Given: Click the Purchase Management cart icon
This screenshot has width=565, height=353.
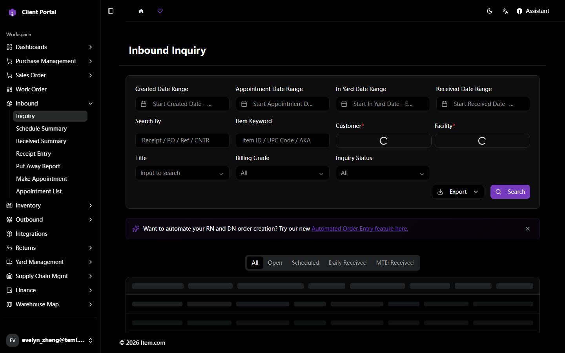Looking at the screenshot, I should click(x=9, y=61).
